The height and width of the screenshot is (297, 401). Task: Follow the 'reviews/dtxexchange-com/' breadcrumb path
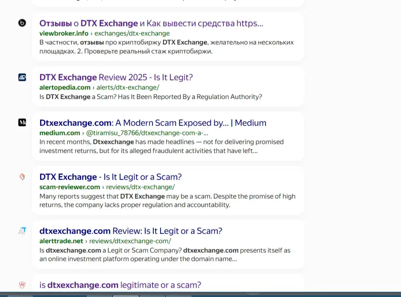pos(130,241)
